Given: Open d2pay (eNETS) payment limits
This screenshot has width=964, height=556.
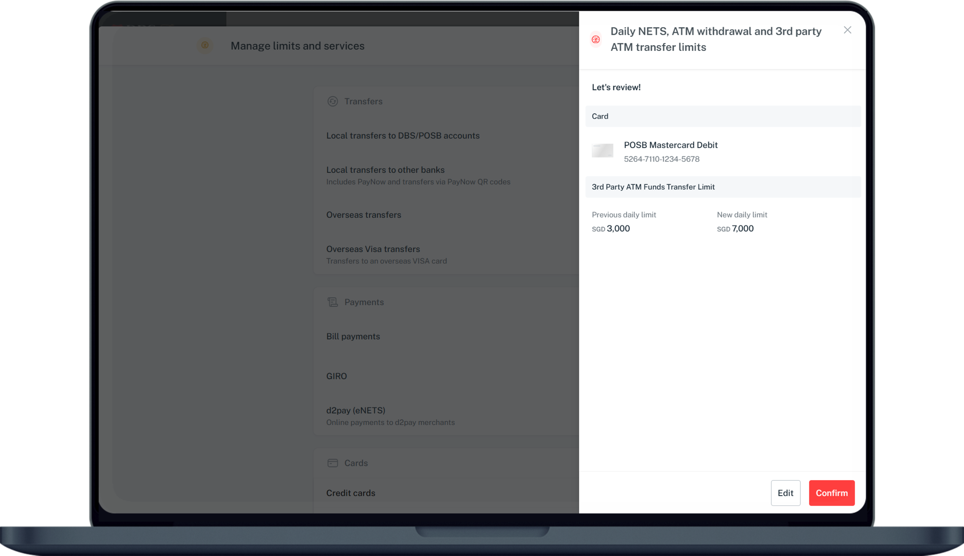Looking at the screenshot, I should tap(355, 411).
